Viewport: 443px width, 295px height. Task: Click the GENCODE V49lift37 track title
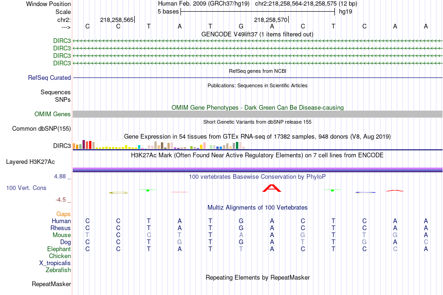[257, 35]
